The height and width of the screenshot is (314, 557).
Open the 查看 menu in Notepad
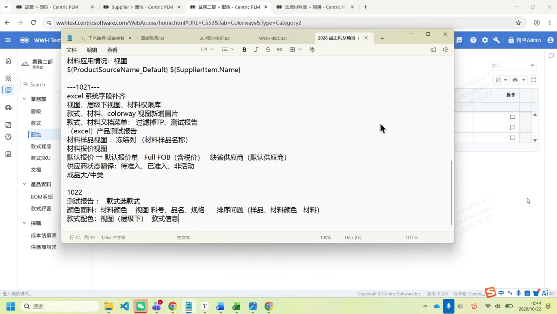pyautogui.click(x=112, y=50)
